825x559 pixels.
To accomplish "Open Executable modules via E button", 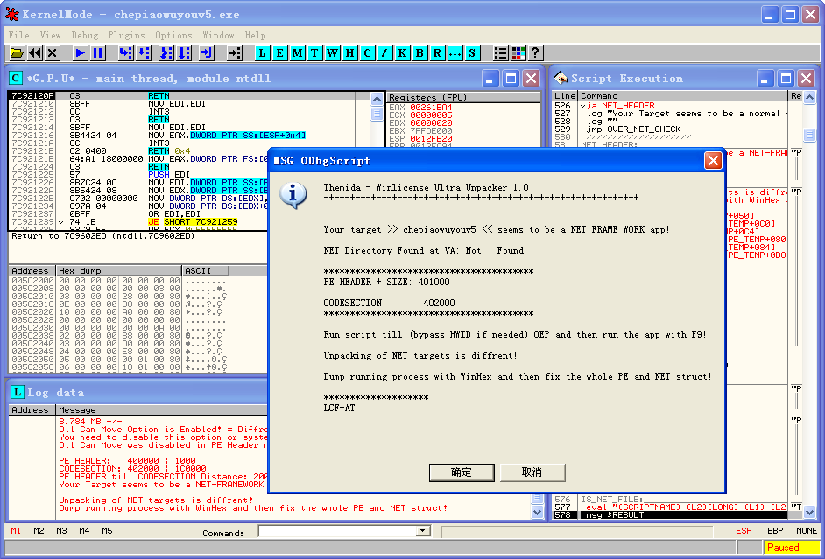I will pos(280,52).
